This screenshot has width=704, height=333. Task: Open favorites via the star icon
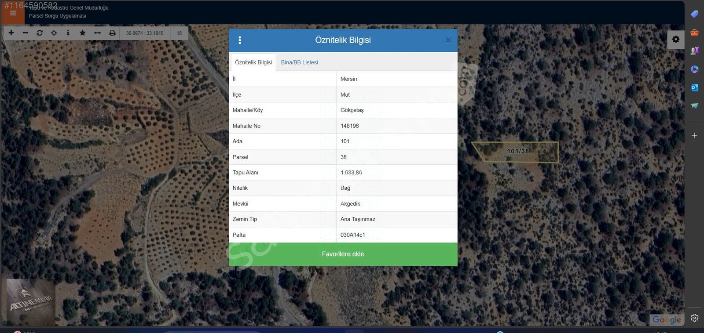click(82, 33)
